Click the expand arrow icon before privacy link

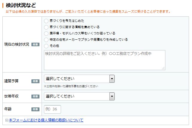coord(7,120)
